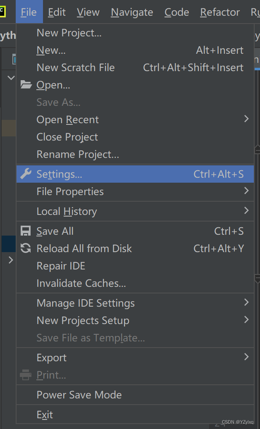Click the Reload All from Disk icon
The width and height of the screenshot is (260, 429).
click(x=26, y=248)
